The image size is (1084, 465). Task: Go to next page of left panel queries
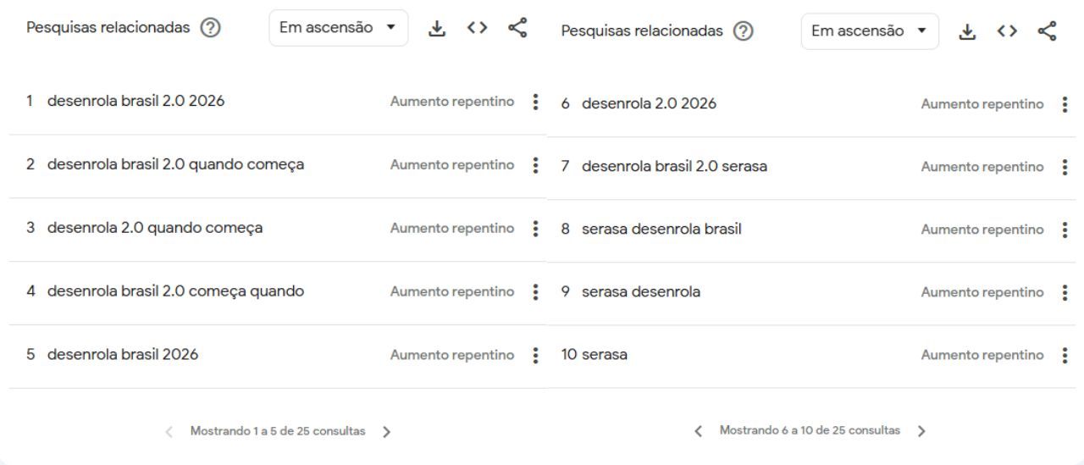click(386, 431)
